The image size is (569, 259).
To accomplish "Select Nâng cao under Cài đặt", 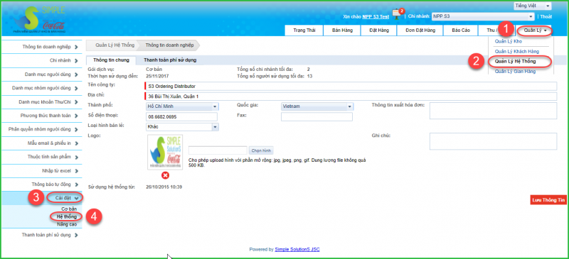I will point(67,224).
